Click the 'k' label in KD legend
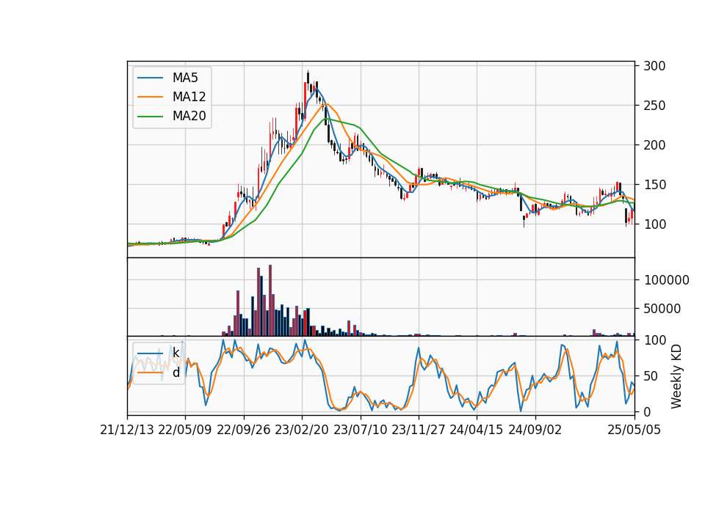The width and height of the screenshot is (705, 506). coord(176,353)
